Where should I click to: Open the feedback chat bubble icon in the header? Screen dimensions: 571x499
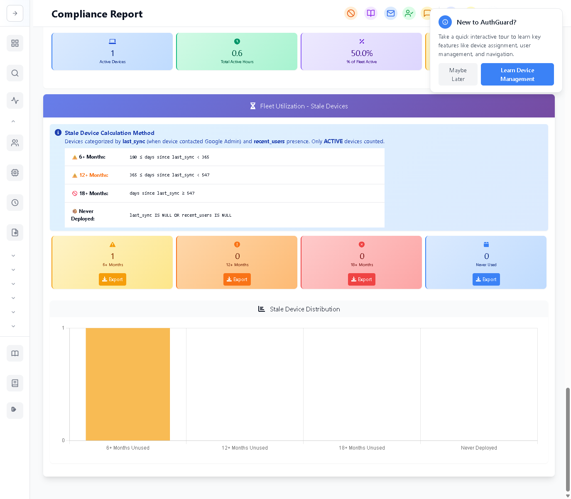(x=427, y=13)
